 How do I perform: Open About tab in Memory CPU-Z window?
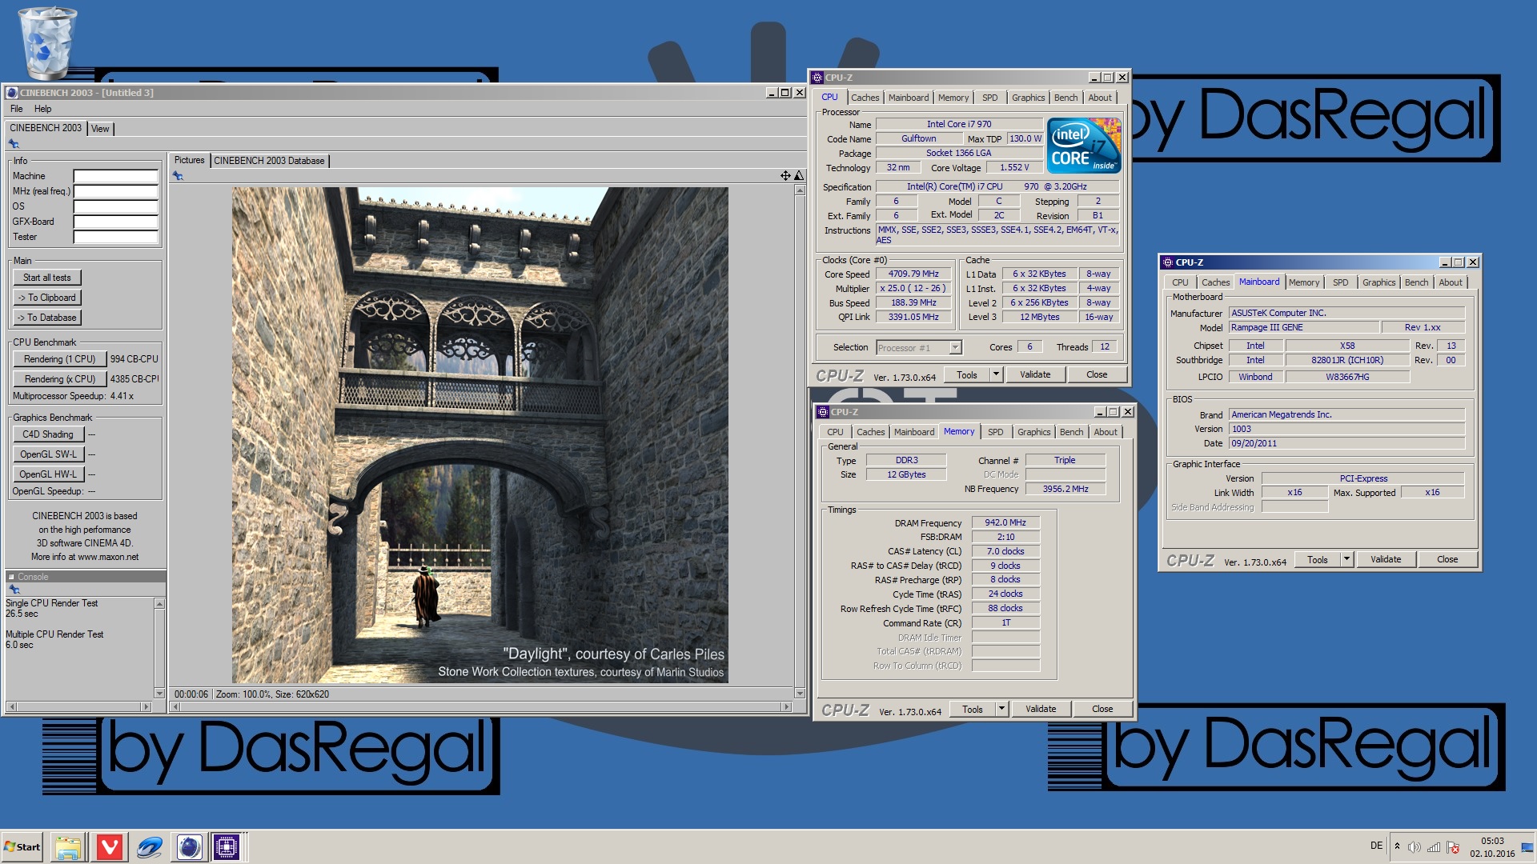(x=1105, y=432)
